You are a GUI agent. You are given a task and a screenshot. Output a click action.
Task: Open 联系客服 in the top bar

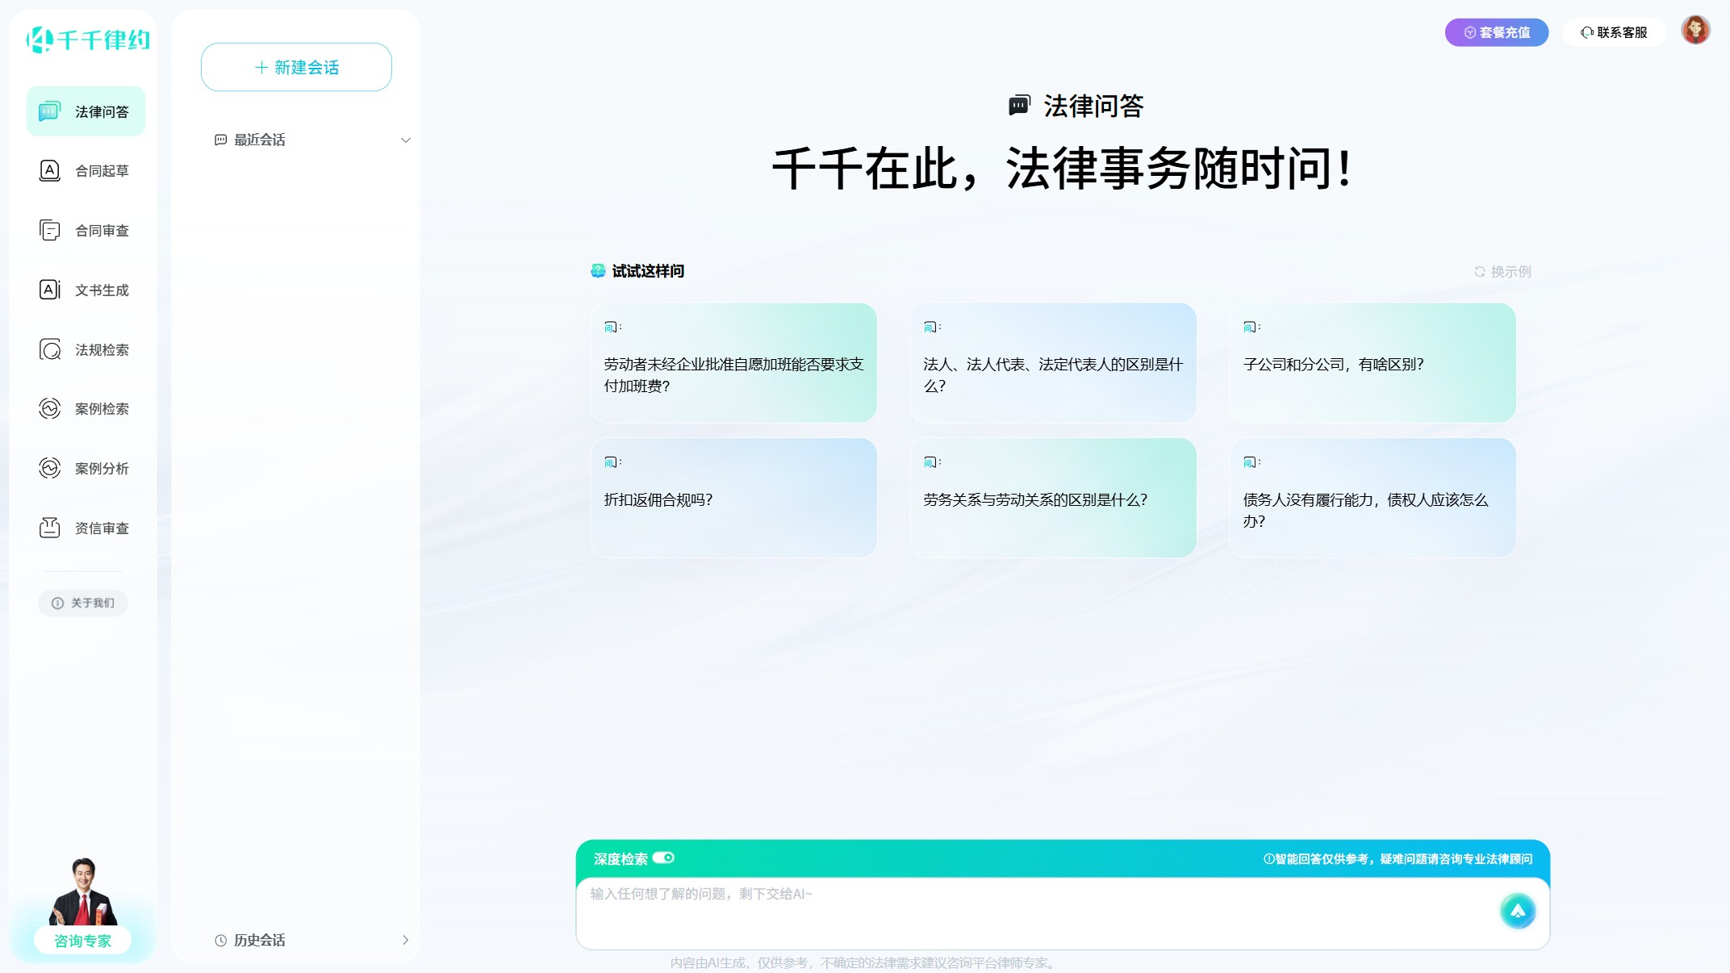pos(1614,32)
